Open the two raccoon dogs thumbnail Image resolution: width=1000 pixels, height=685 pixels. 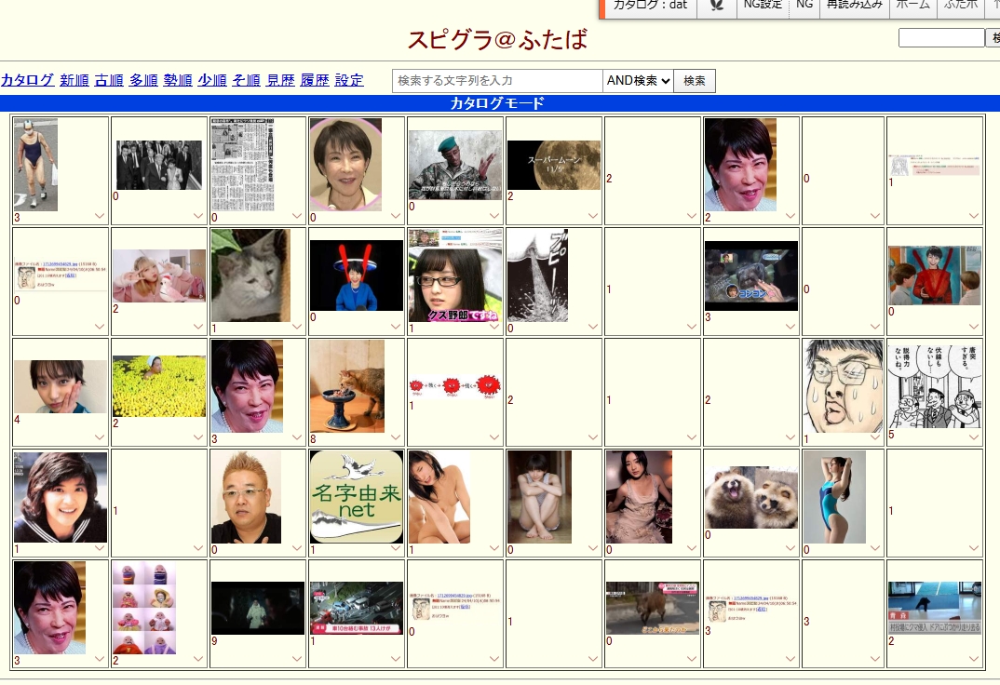pos(750,497)
